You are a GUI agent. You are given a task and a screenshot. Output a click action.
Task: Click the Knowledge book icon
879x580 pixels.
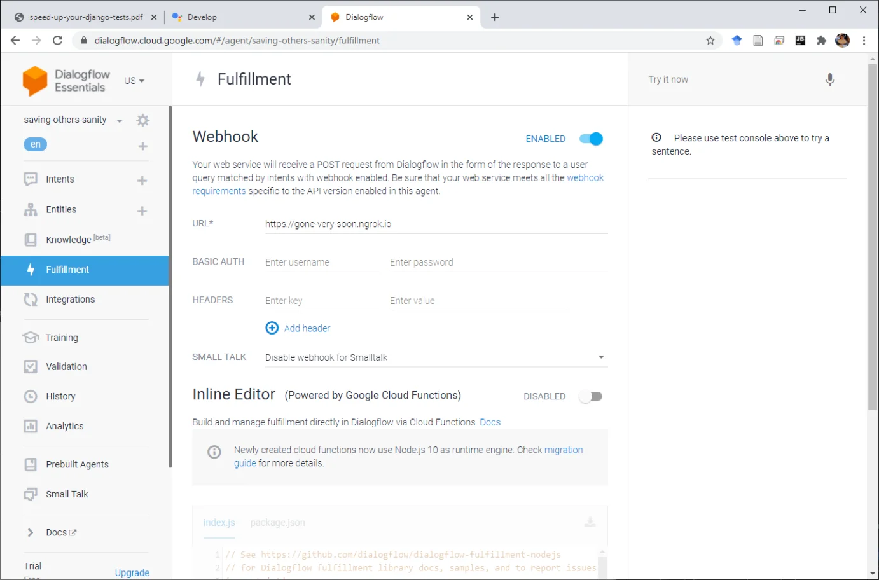[31, 240]
